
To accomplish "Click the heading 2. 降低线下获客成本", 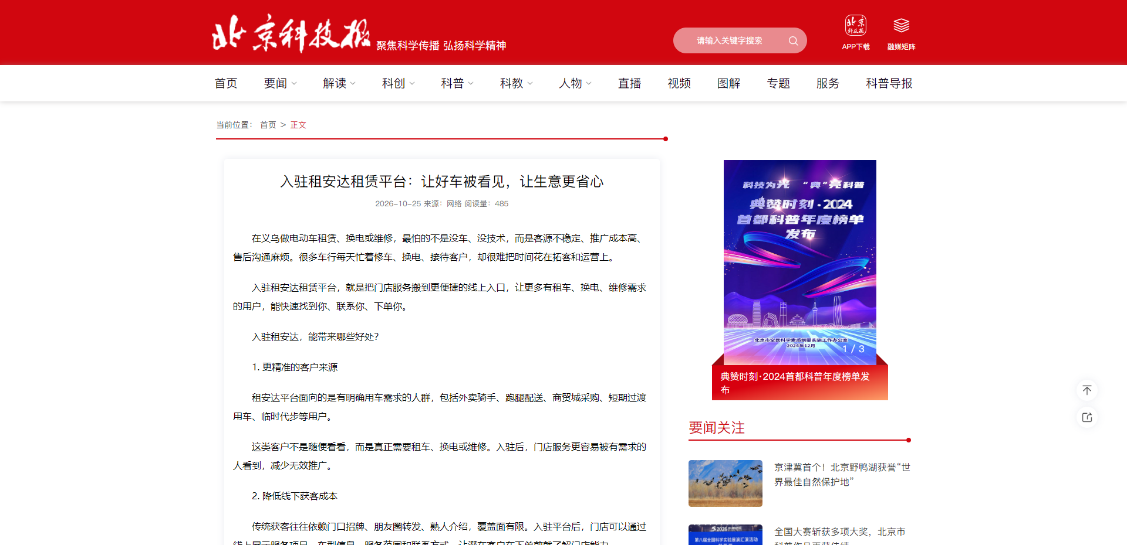I will tap(295, 496).
